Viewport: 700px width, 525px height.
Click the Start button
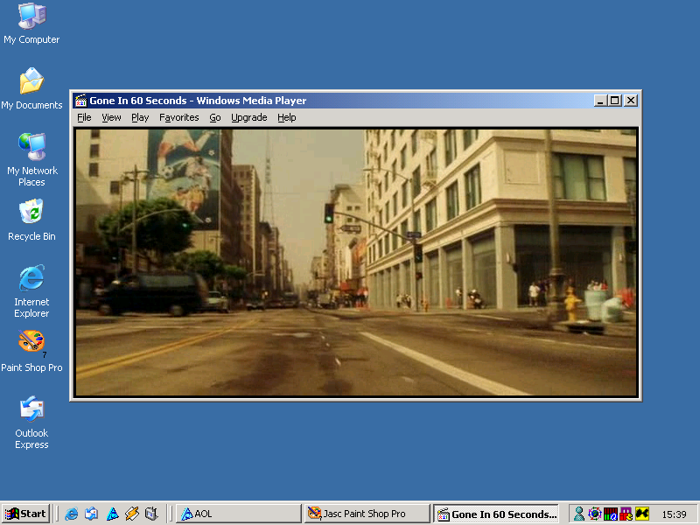(25, 514)
